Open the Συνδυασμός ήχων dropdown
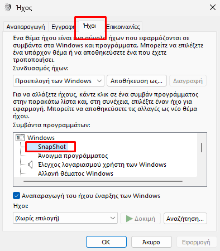The width and height of the screenshot is (220, 251). point(59,81)
